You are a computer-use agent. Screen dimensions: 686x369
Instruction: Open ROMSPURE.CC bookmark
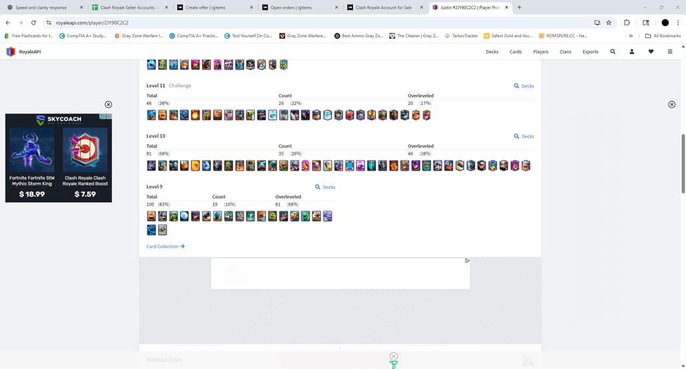point(563,36)
